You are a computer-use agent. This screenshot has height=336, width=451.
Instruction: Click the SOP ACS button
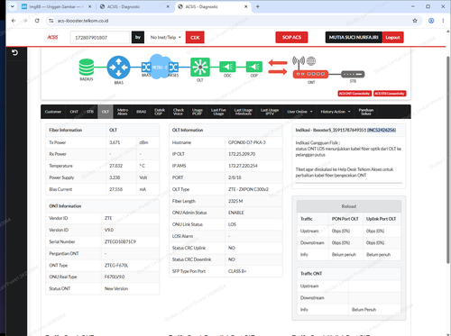click(291, 37)
